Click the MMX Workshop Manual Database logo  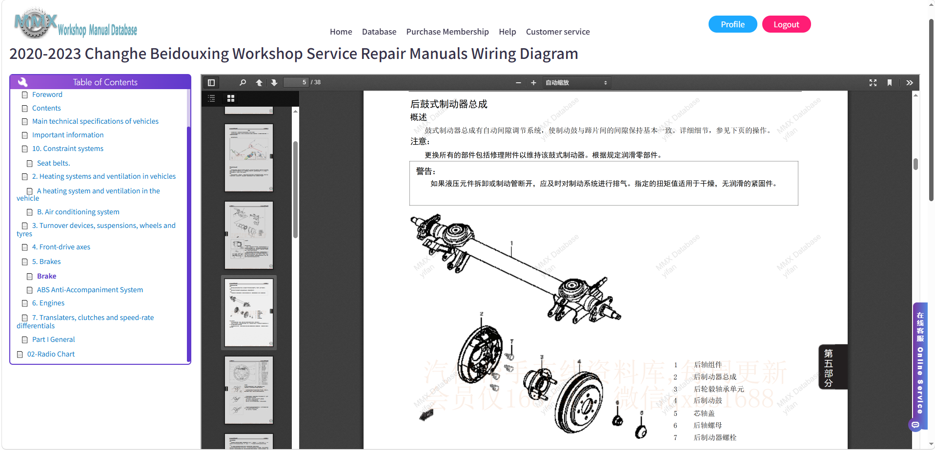[76, 23]
